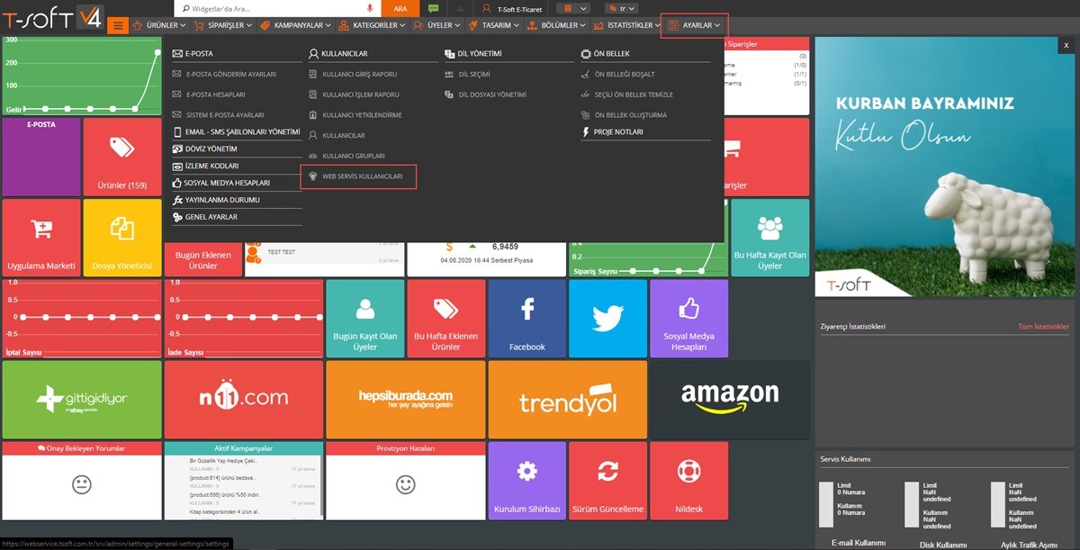The height and width of the screenshot is (550, 1080).
Task: Open the Bugün Eklenen Ürünler tile
Action: (203, 260)
